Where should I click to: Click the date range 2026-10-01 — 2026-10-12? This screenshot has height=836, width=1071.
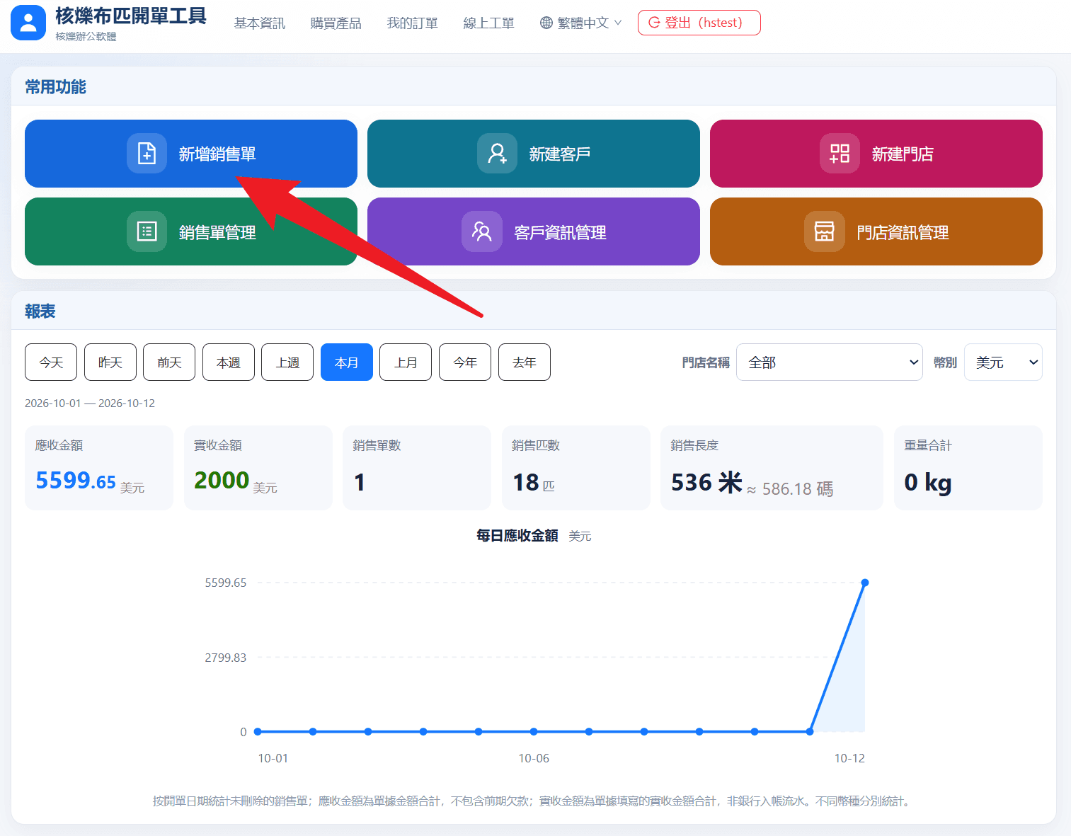[90, 403]
